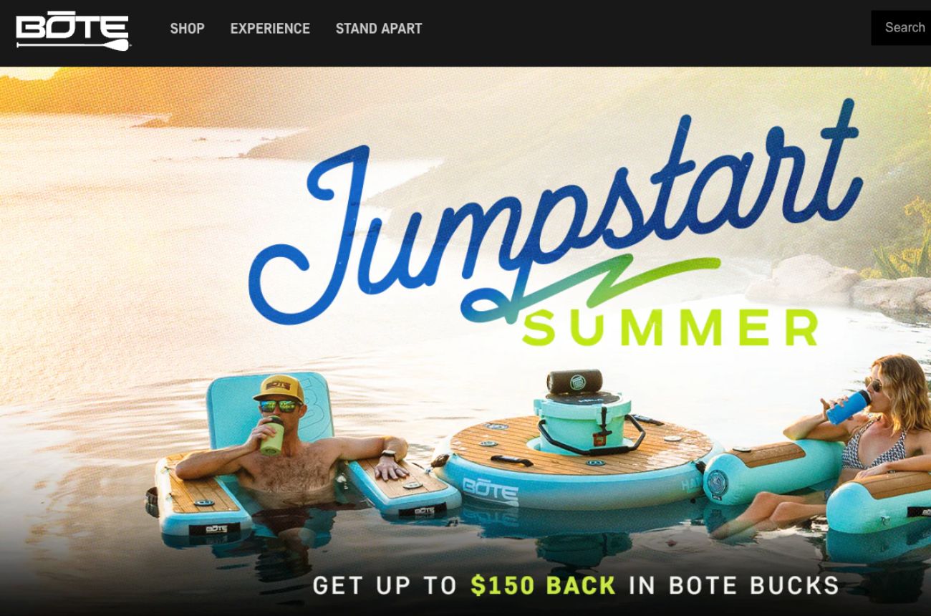Click the BOTE label on the left armrest
Image resolution: width=931 pixels, height=616 pixels.
(x=214, y=528)
